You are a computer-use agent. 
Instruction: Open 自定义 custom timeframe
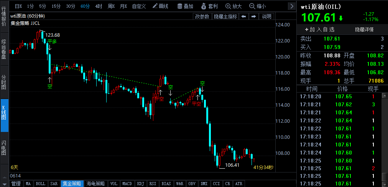pyautogui.click(x=139, y=6)
